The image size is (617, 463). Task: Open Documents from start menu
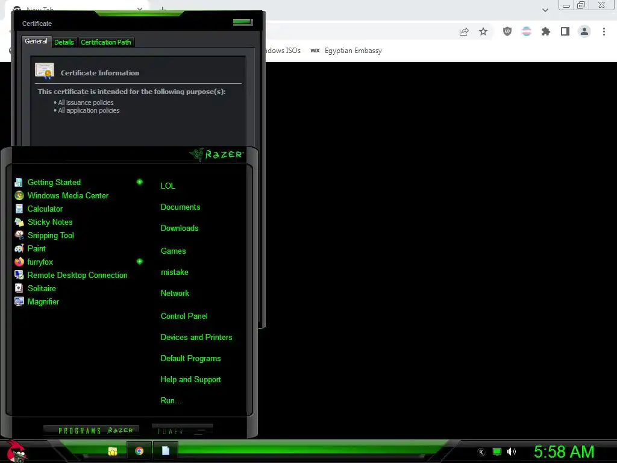pyautogui.click(x=180, y=207)
